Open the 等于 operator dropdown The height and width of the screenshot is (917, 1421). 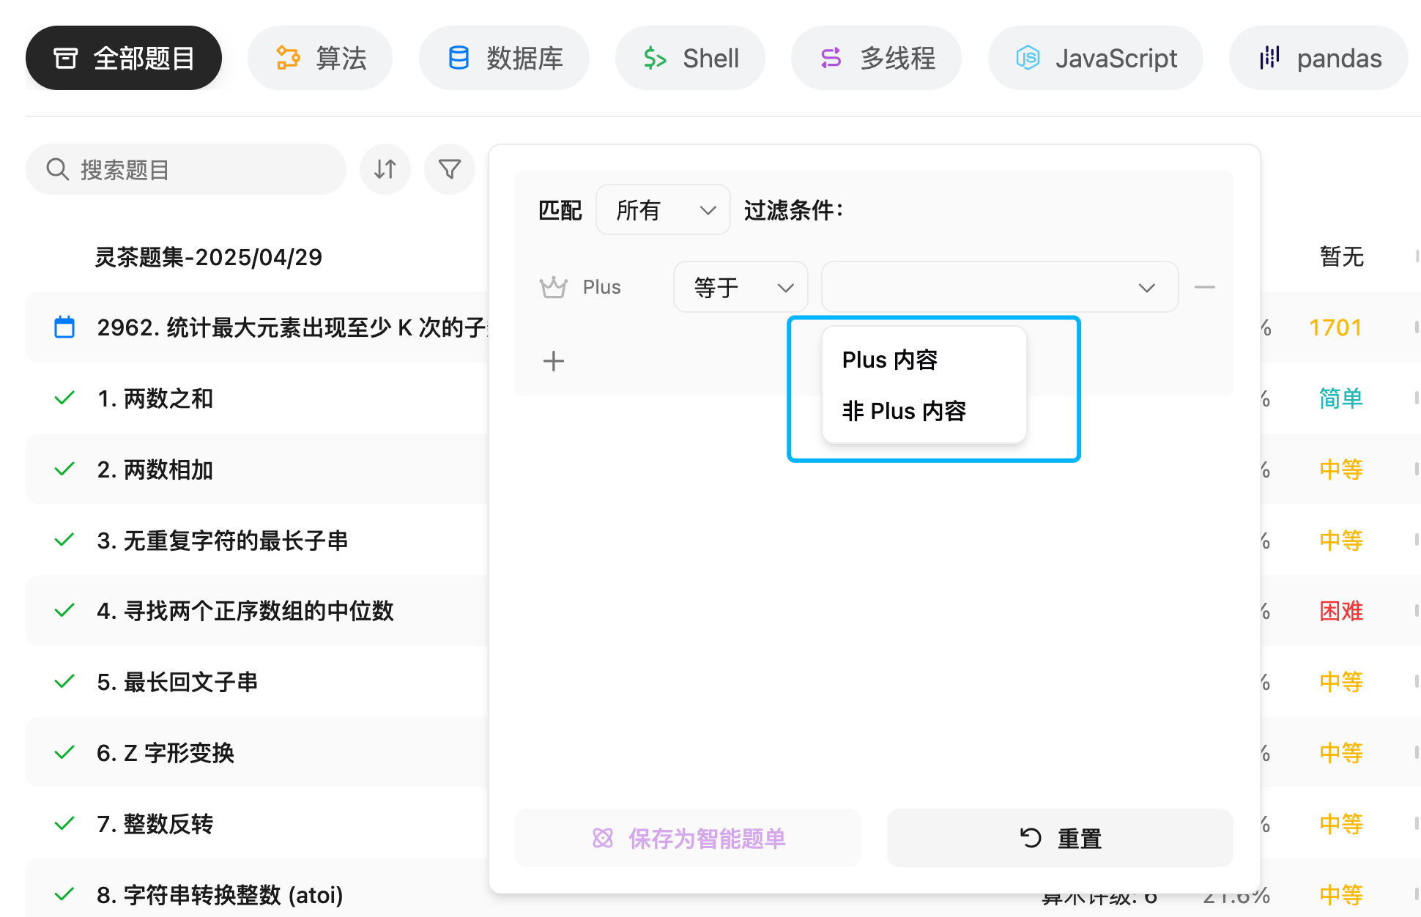click(740, 287)
